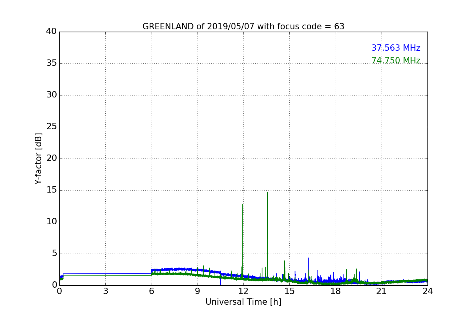Click the x-axis tick label 6
Viewport: 475px width, 317px height.
[x=152, y=291]
